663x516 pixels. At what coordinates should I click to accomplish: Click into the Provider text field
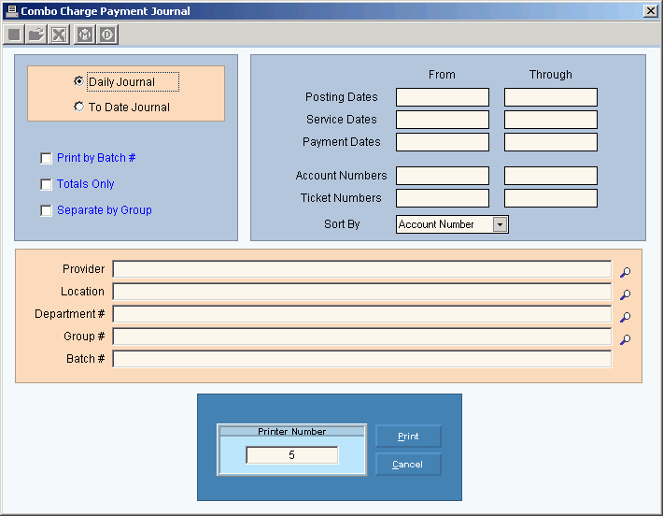tap(362, 269)
